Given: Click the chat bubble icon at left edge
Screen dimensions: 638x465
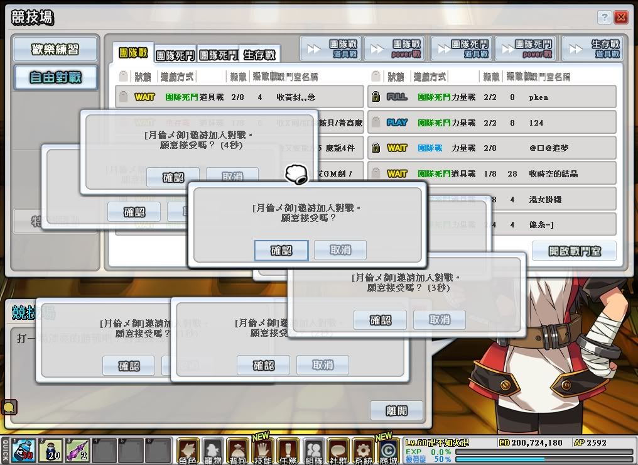Looking at the screenshot, I should pos(9,407).
